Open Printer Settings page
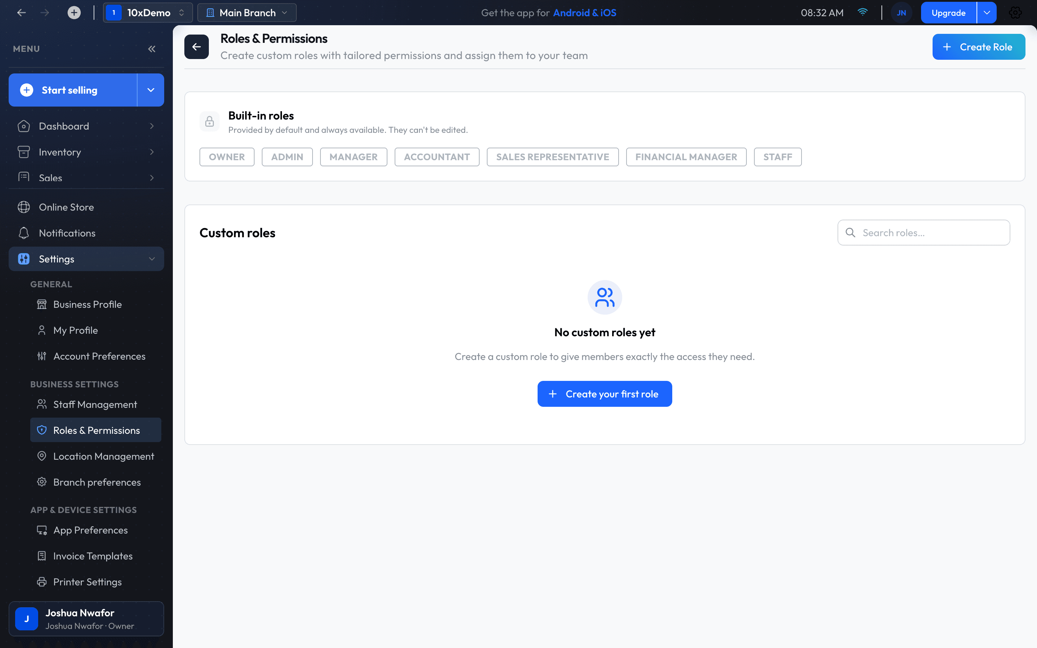The image size is (1037, 648). pyautogui.click(x=95, y=582)
